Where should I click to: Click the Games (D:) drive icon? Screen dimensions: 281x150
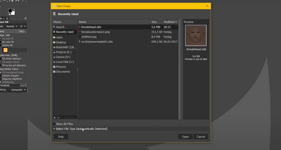coord(54,57)
